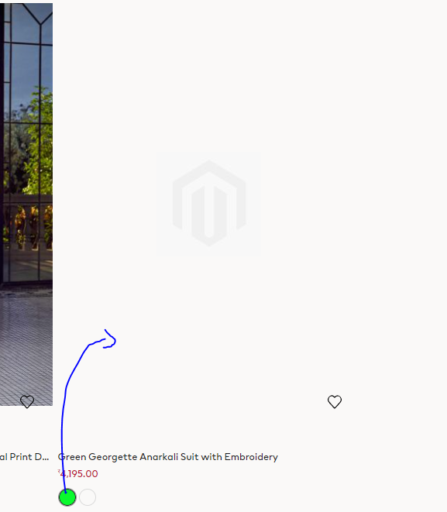Click the rupee symbol before 4,195.00
The image size is (447, 512).
coord(59,472)
